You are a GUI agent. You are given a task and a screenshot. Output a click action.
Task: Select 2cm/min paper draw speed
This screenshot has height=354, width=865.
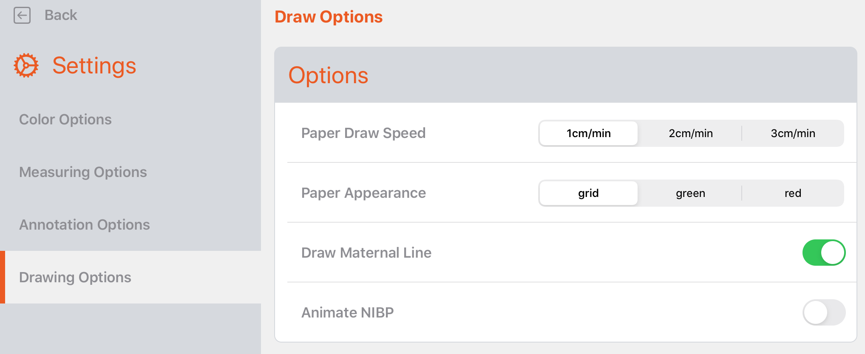point(690,133)
